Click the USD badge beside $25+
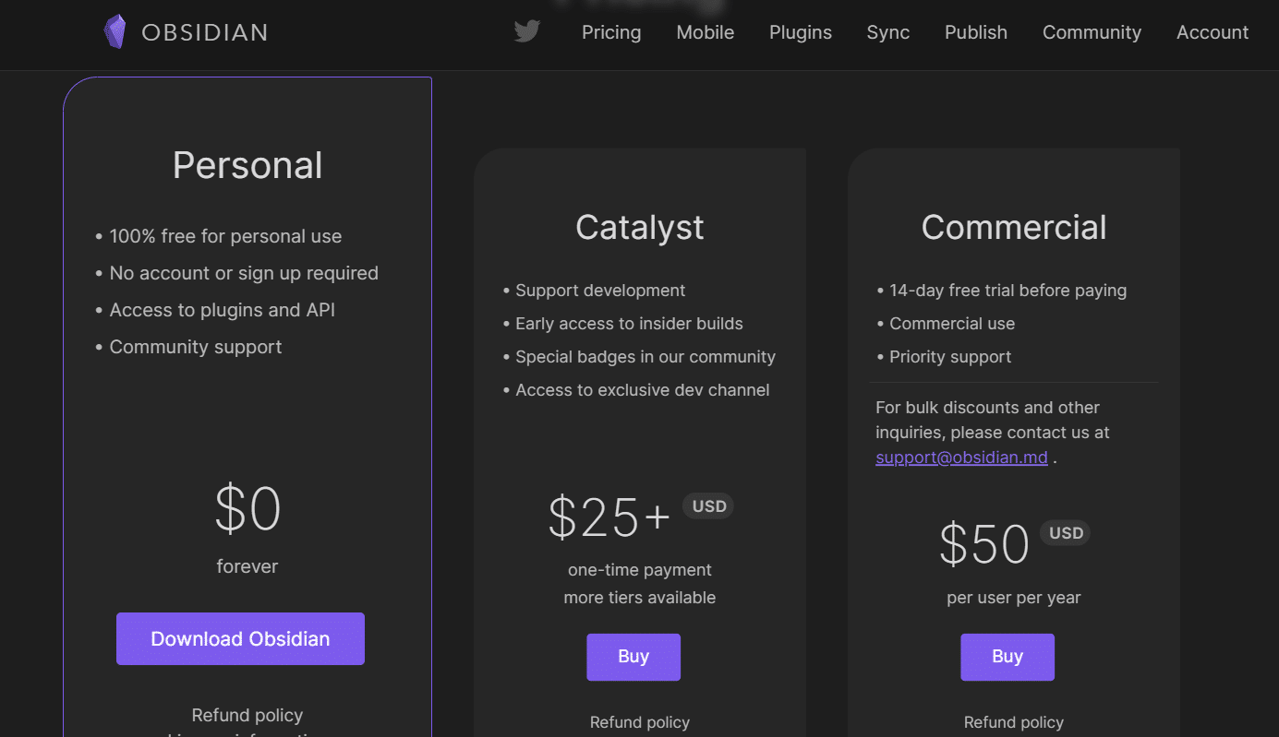The height and width of the screenshot is (737, 1279). pyautogui.click(x=708, y=506)
